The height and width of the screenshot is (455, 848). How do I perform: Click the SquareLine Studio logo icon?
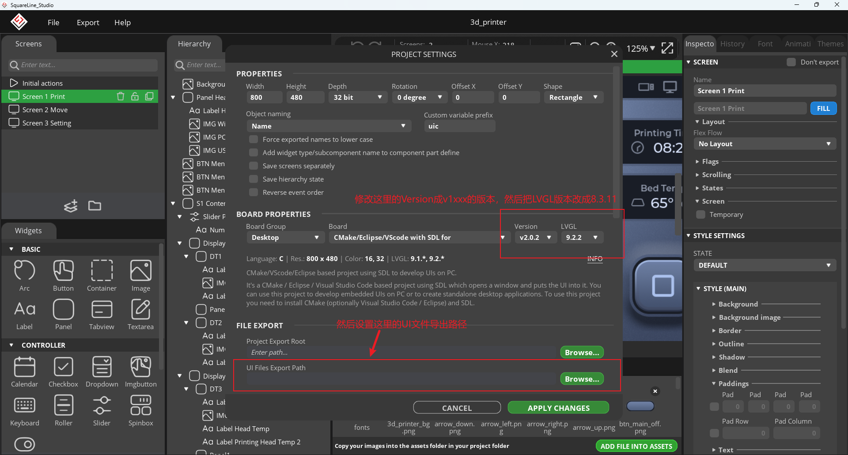click(19, 22)
